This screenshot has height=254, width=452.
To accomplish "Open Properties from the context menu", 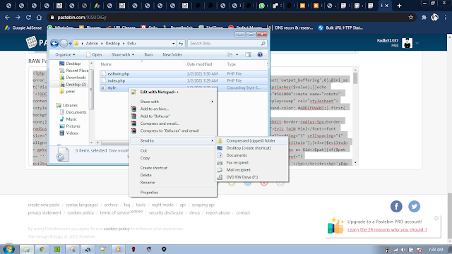I will tap(173, 193).
